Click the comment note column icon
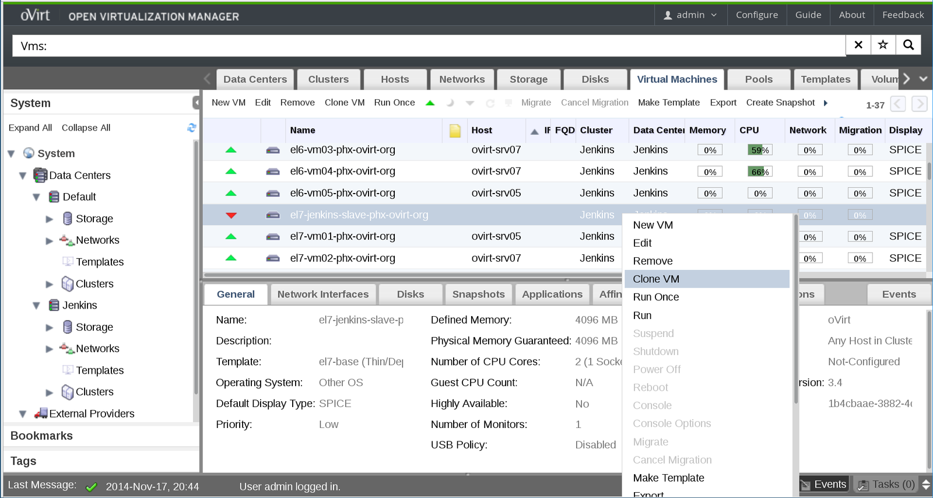Image resolution: width=933 pixels, height=498 pixels. click(455, 131)
